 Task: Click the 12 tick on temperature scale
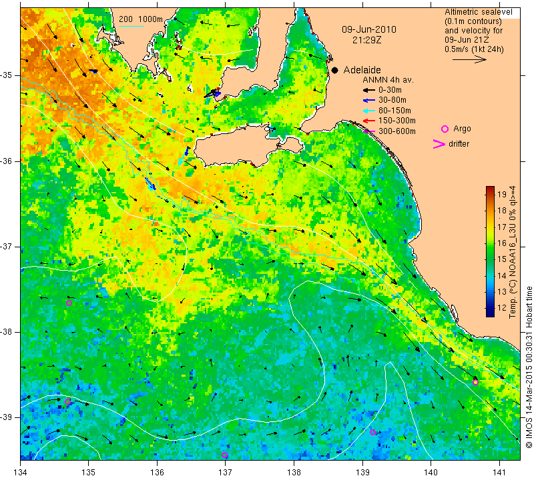502,308
